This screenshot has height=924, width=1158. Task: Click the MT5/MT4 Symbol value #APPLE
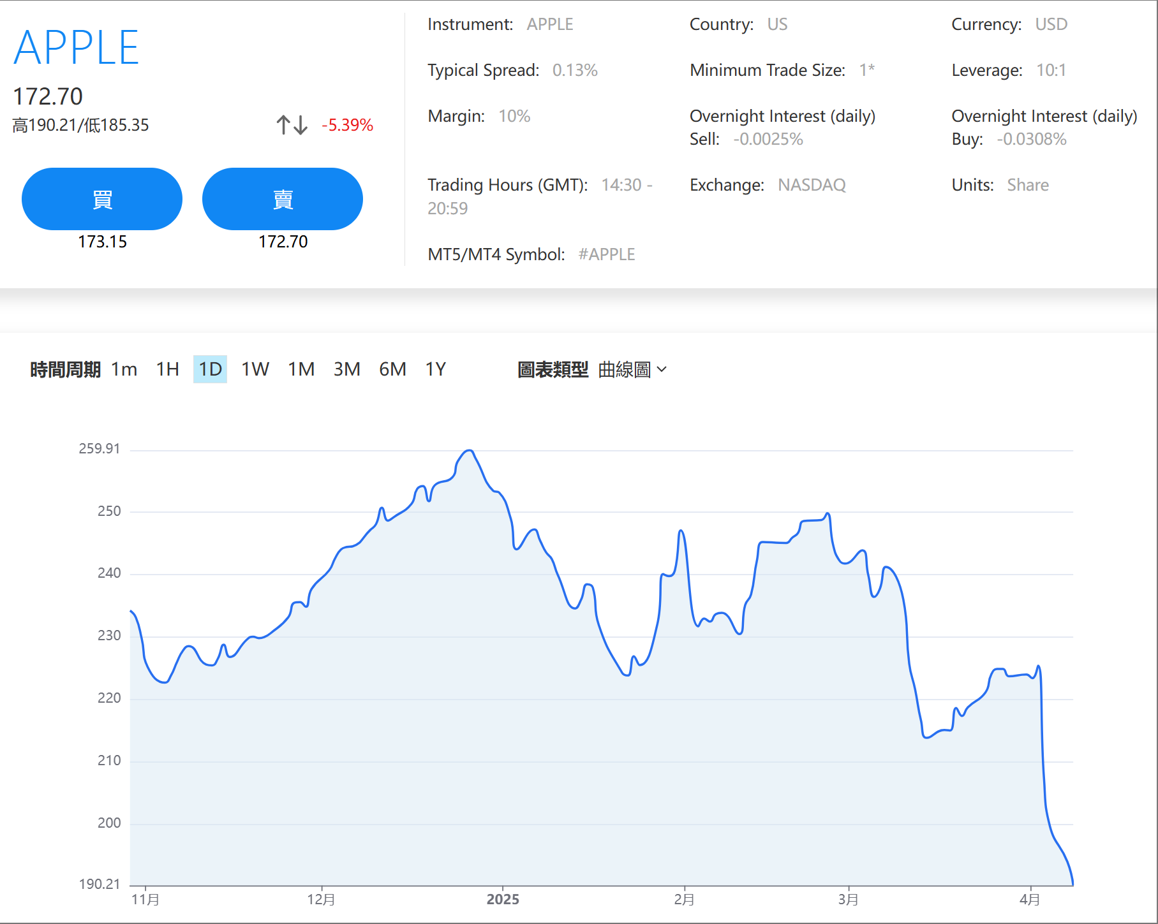606,254
